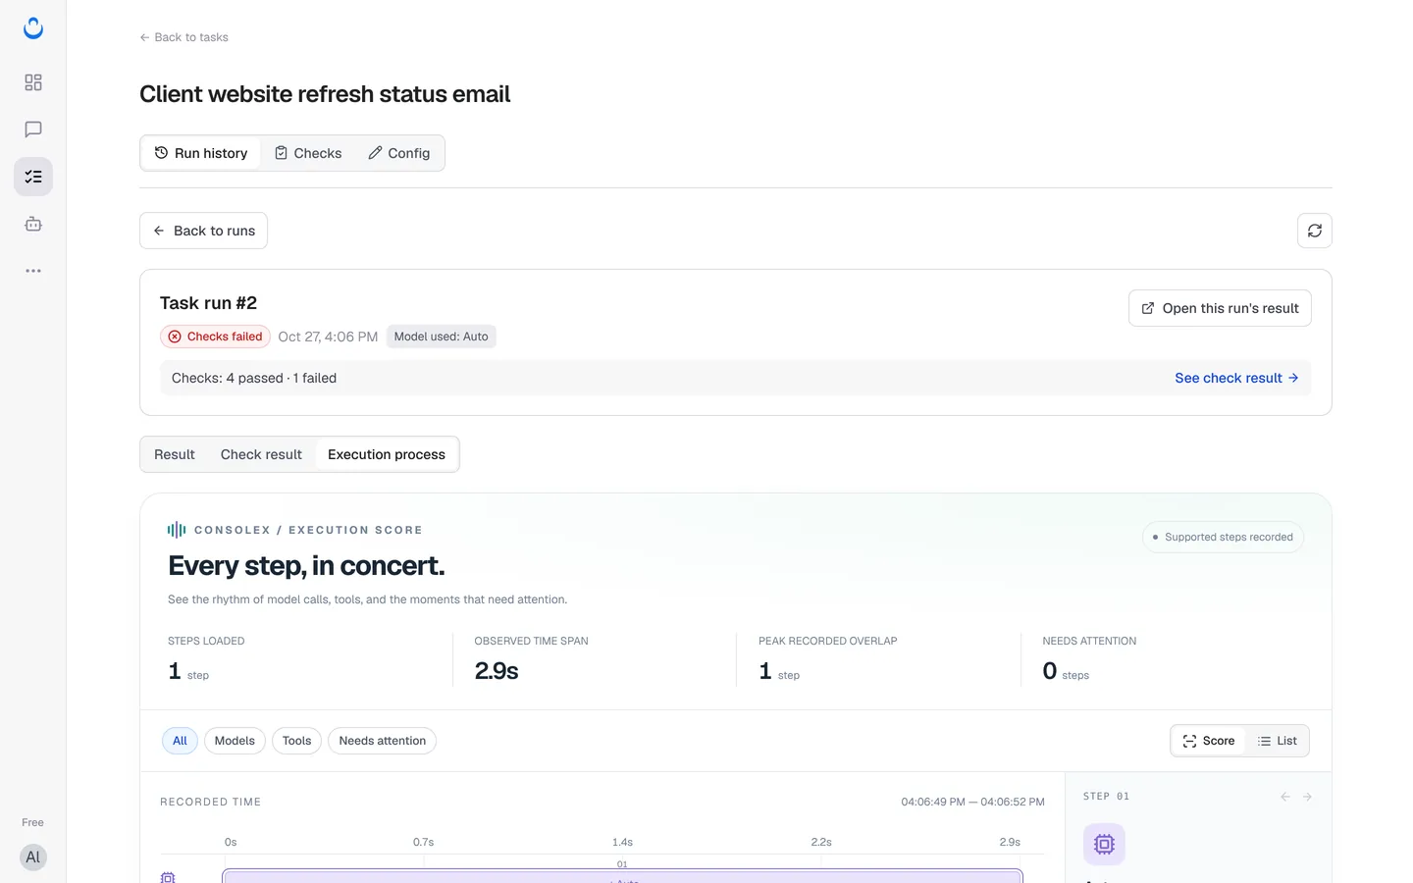Click the Task run #2 heading
The height and width of the screenshot is (883, 1413).
[x=208, y=303]
